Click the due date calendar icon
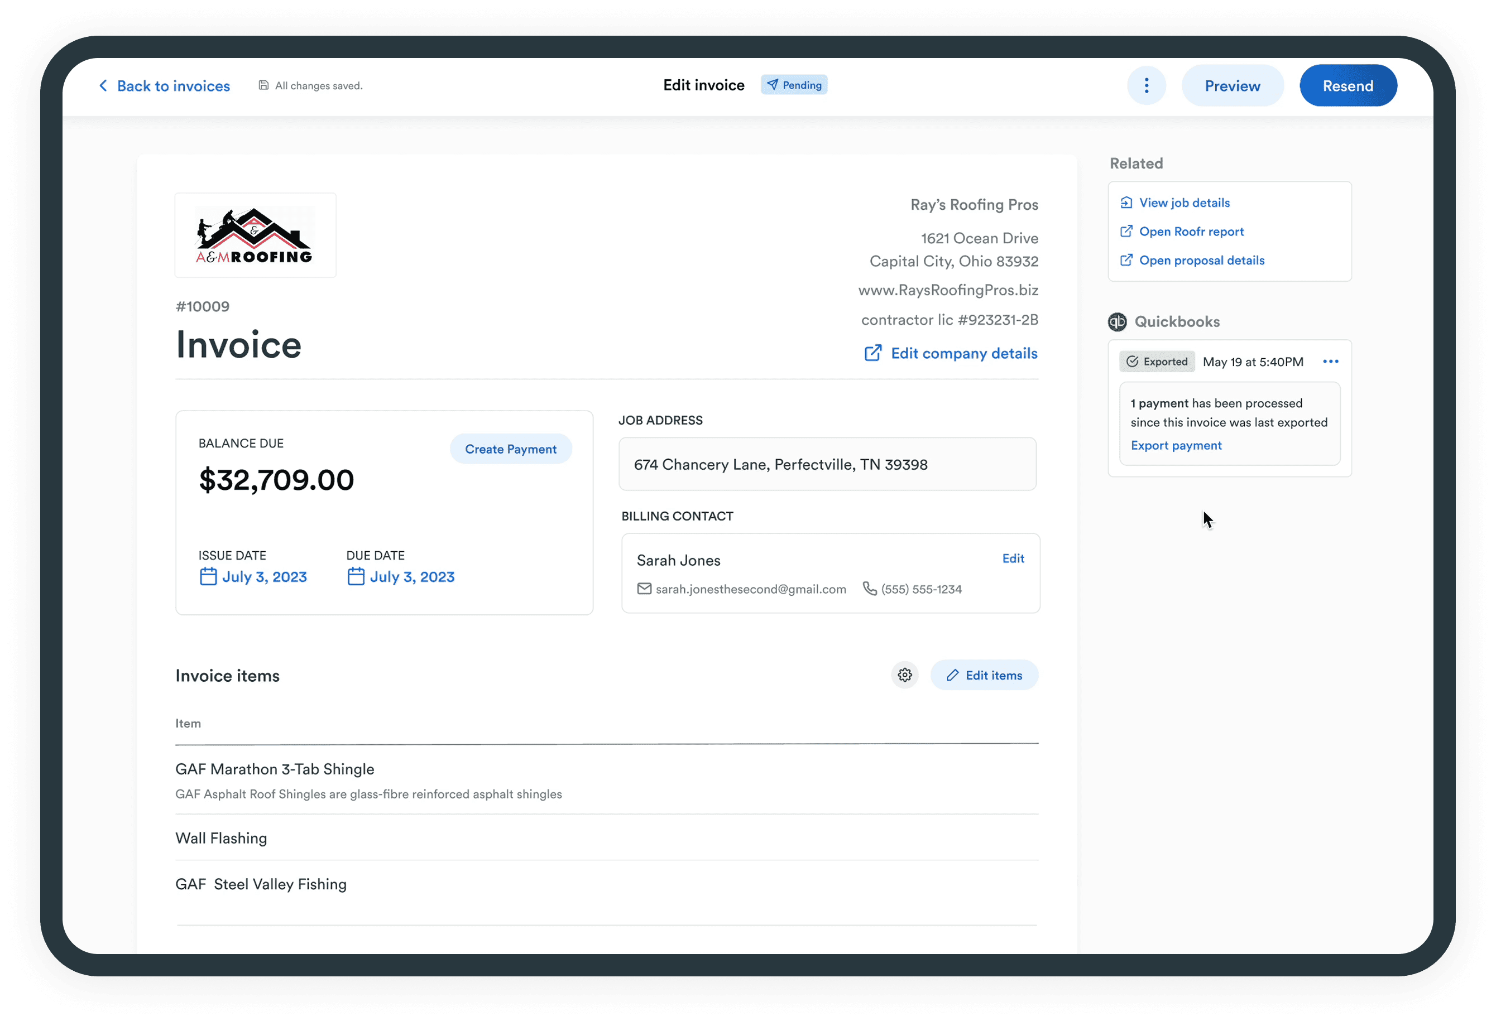The height and width of the screenshot is (1021, 1496). tap(356, 576)
